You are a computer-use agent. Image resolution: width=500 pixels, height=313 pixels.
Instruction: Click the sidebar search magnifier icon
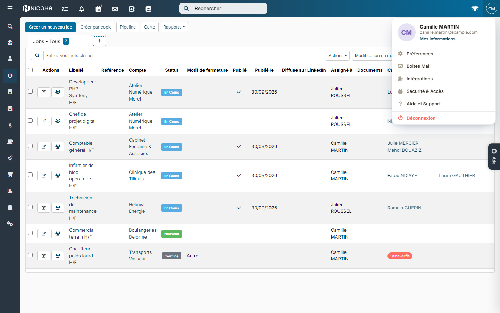pos(10,26)
